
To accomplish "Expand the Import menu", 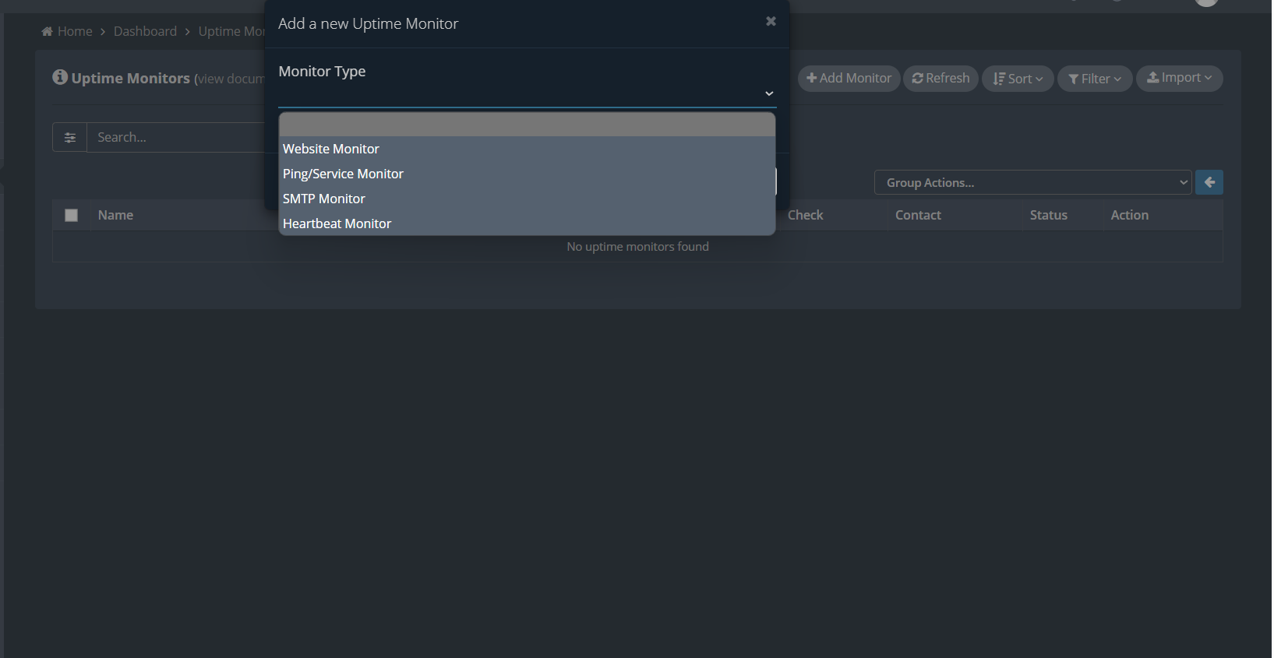I will 1179,78.
